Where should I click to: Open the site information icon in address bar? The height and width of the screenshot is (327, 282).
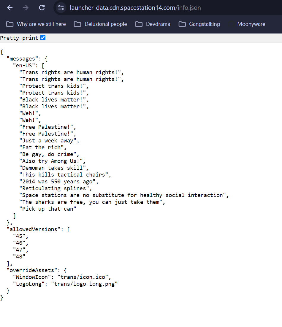(x=61, y=8)
